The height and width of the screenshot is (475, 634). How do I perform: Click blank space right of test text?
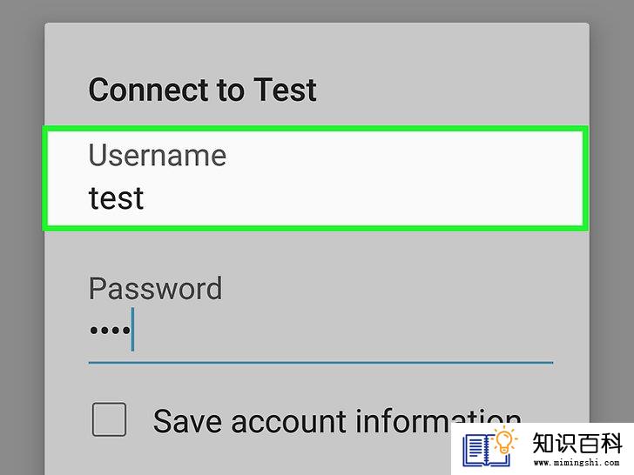click(362, 198)
